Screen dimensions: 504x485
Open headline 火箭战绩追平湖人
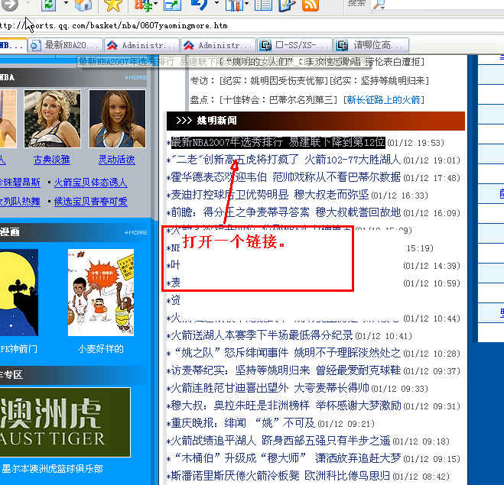(213, 441)
